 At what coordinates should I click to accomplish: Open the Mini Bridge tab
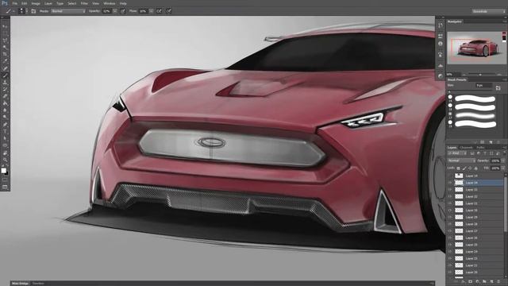(20, 284)
